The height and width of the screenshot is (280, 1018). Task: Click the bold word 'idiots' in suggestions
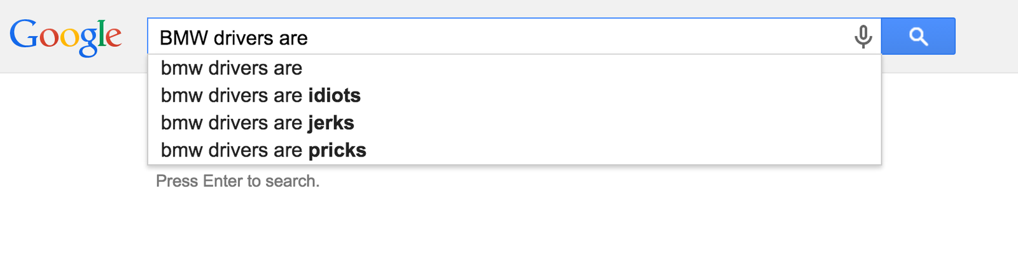[334, 95]
